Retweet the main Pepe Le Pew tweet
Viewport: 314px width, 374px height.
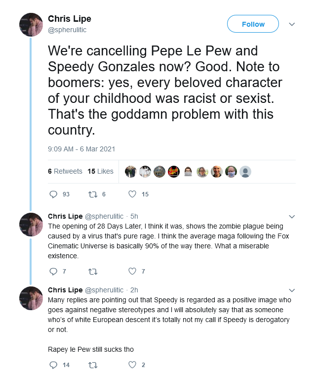click(x=93, y=194)
